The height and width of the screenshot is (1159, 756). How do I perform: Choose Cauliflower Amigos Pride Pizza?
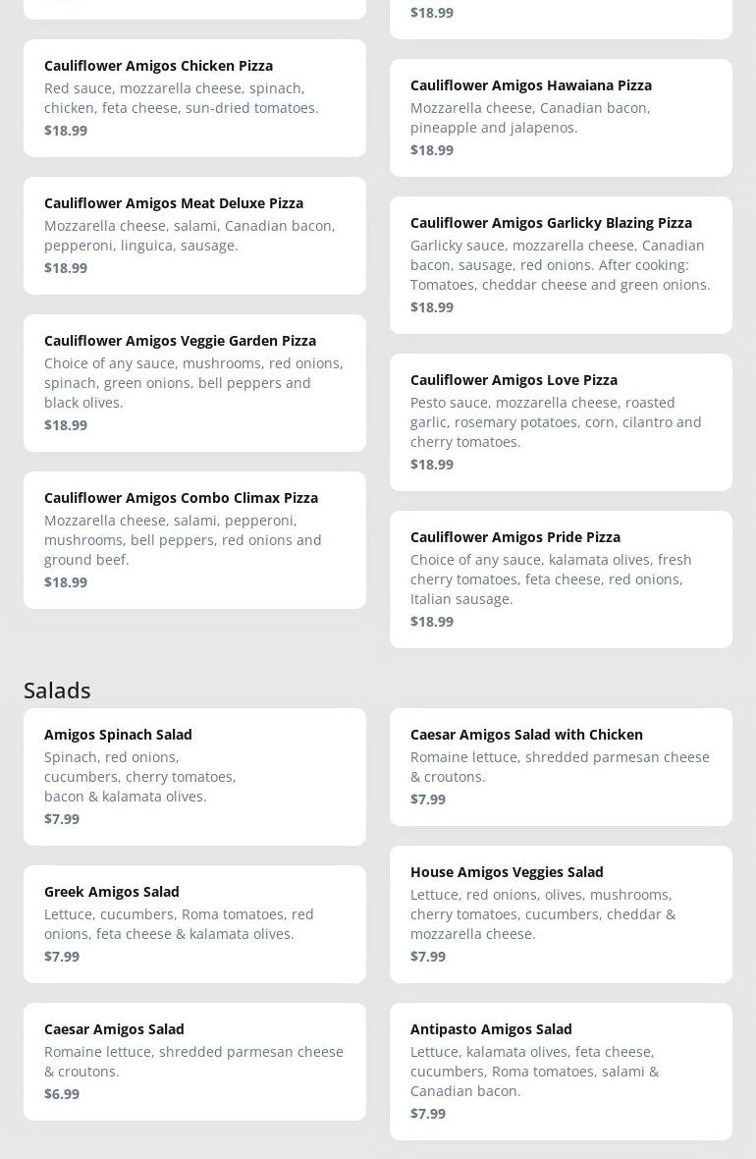pyautogui.click(x=561, y=579)
